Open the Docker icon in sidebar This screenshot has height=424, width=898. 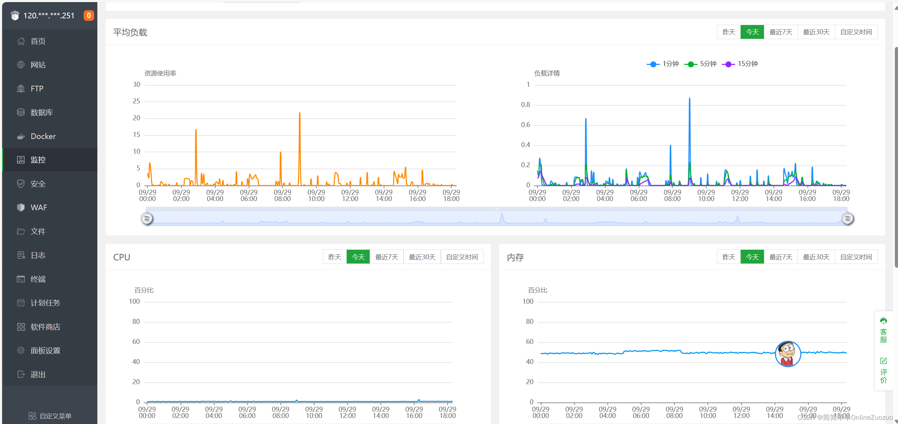(21, 136)
